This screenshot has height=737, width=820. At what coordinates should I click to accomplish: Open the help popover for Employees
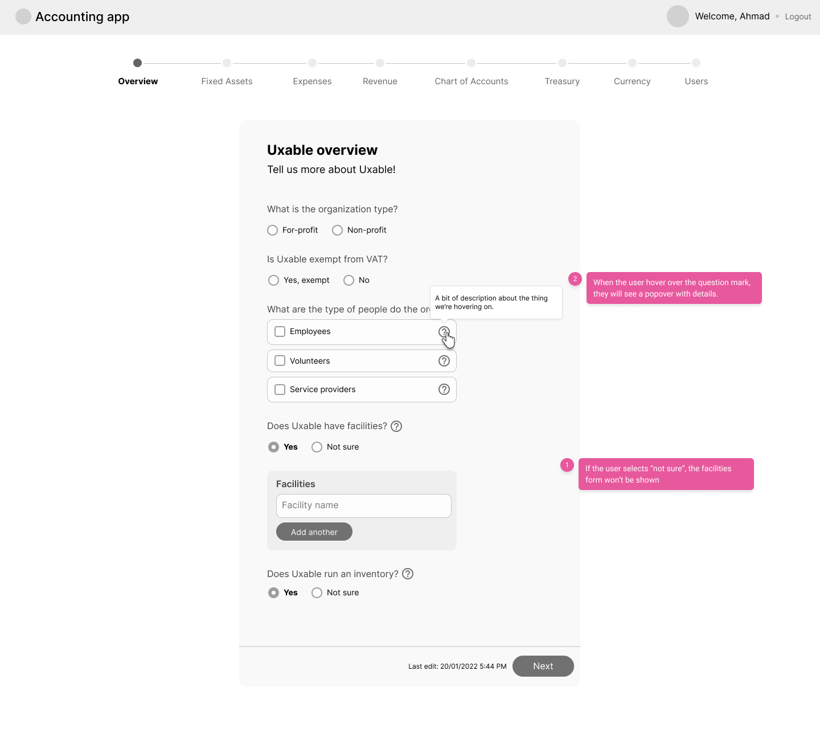coord(444,331)
